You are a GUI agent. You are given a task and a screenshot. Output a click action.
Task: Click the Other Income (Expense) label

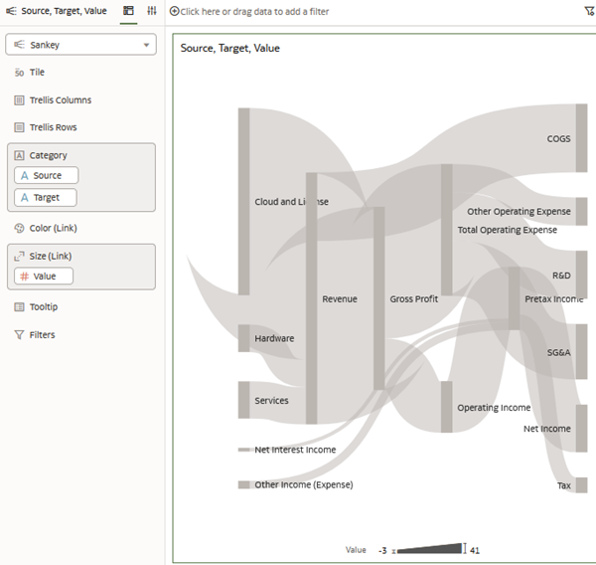click(x=303, y=484)
